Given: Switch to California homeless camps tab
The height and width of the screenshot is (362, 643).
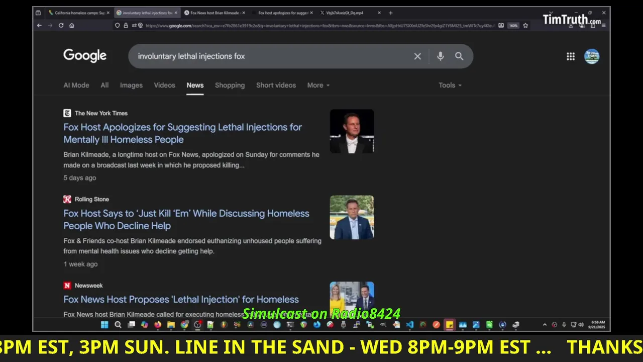Looking at the screenshot, I should point(79,13).
